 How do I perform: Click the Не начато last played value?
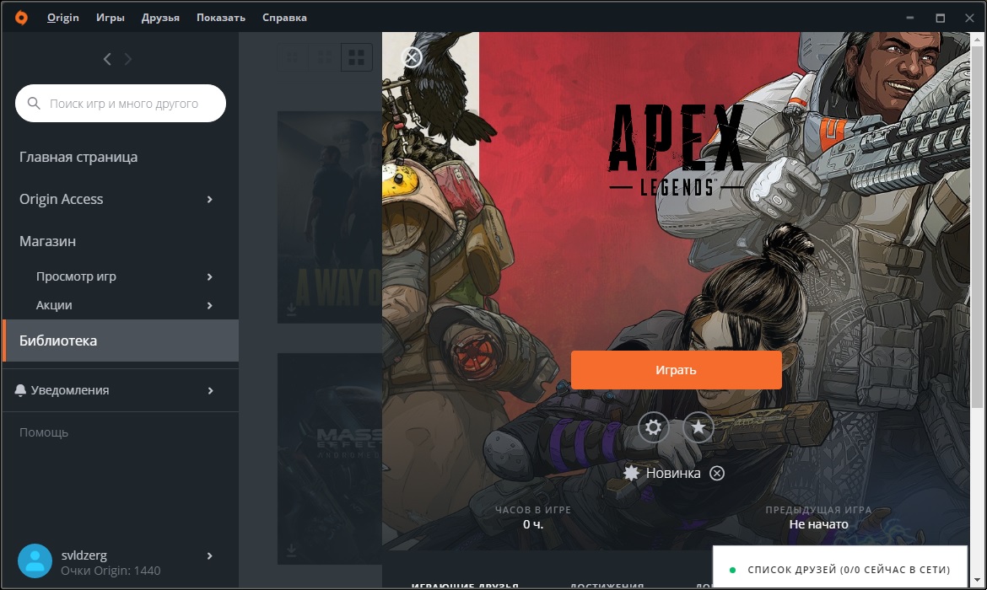[818, 524]
